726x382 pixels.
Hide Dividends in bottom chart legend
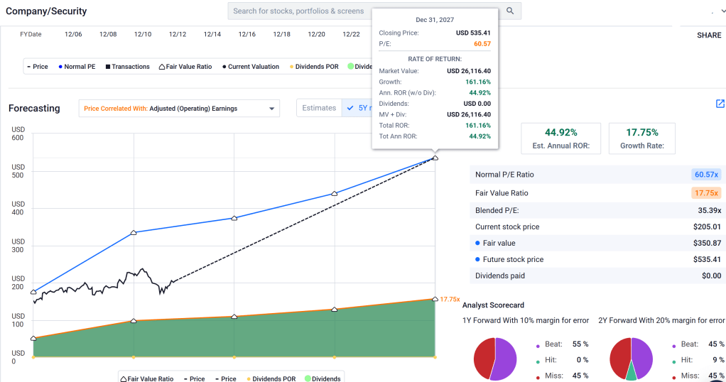click(x=323, y=378)
